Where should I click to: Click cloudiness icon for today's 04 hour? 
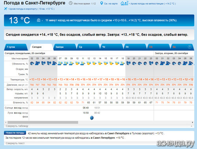43,64
